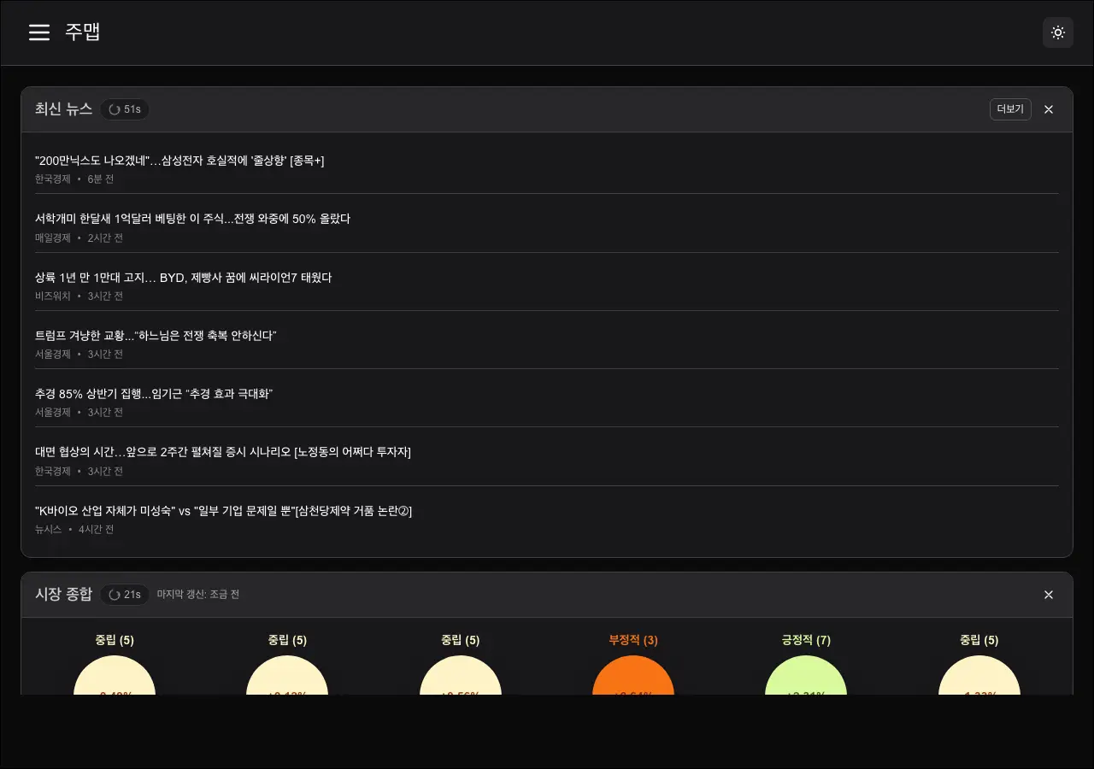Click the 51s refresh timer in 최신 뉴스
This screenshot has height=769, width=1094.
pyautogui.click(x=125, y=109)
